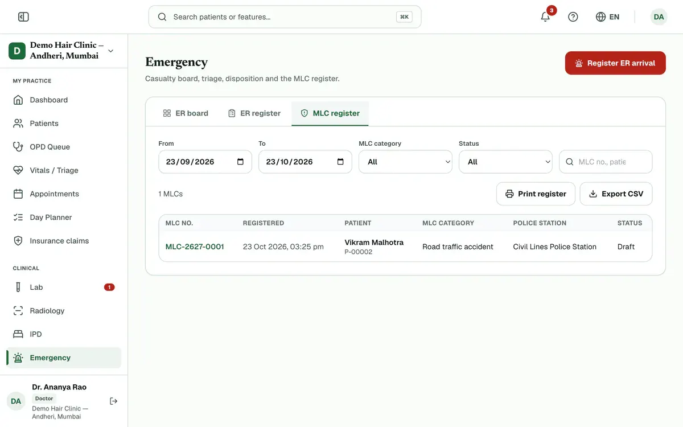Click the DA avatar in sidebar footer
This screenshot has height=427, width=683.
point(16,401)
